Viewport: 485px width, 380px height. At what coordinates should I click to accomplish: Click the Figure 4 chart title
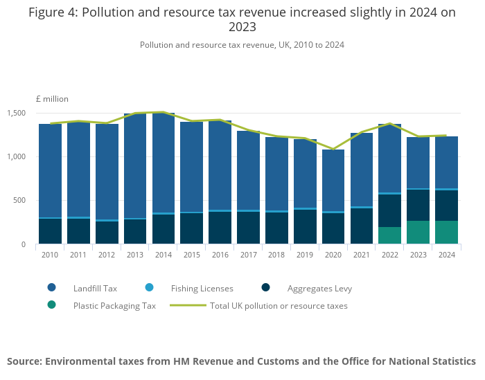pyautogui.click(x=242, y=20)
